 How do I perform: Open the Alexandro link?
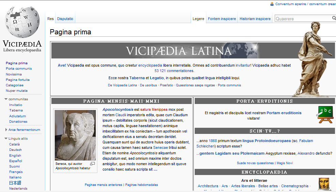coord(306,154)
